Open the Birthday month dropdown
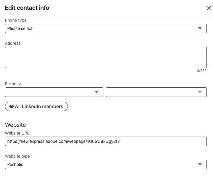The width and height of the screenshot is (213, 176). coord(50,92)
